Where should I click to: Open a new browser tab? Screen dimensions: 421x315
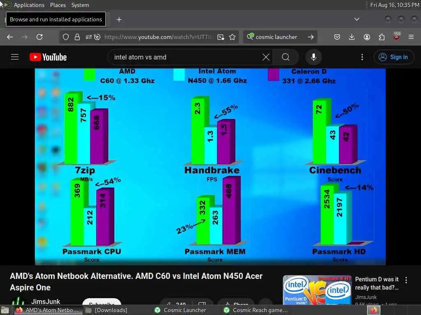[x=119, y=20]
